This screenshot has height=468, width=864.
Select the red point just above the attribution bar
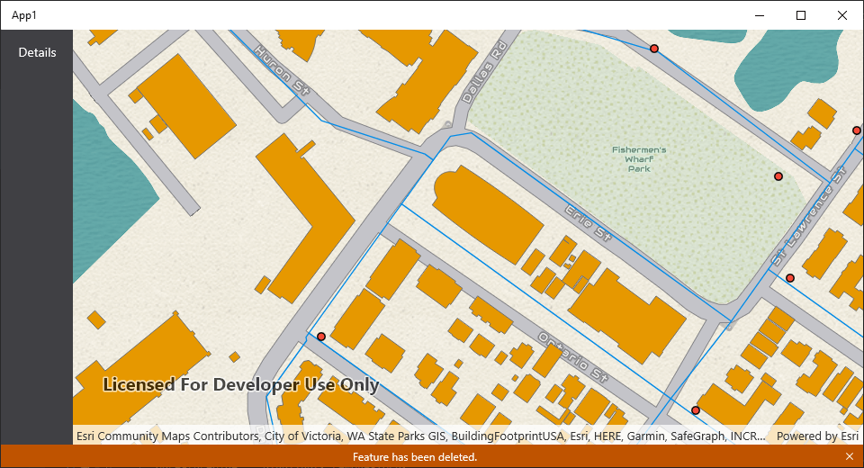point(696,410)
